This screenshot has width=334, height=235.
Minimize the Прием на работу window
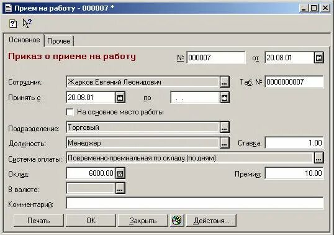pyautogui.click(x=304, y=8)
